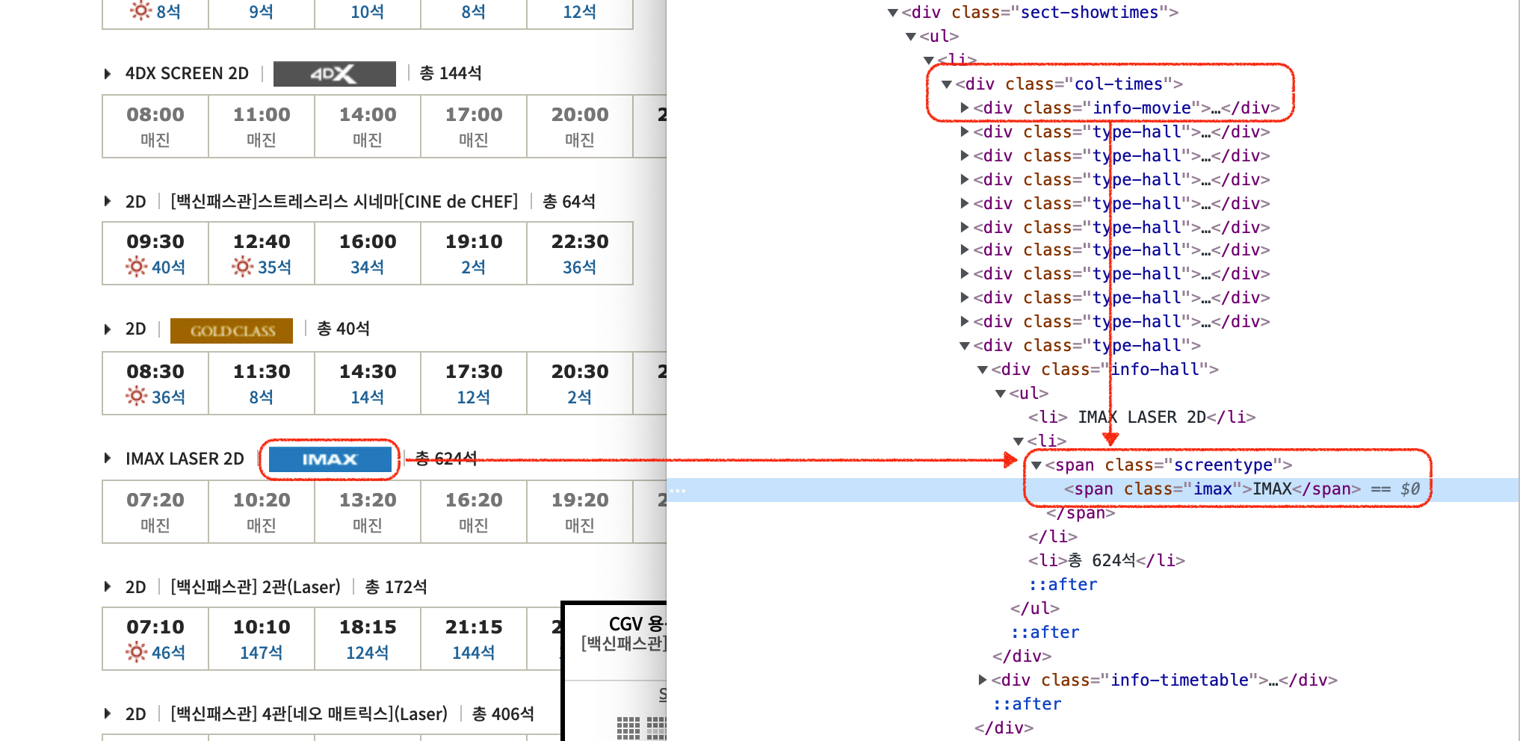Expand the GOLD CLASS hall arrow
Screen dimensions: 1520x741
point(108,329)
